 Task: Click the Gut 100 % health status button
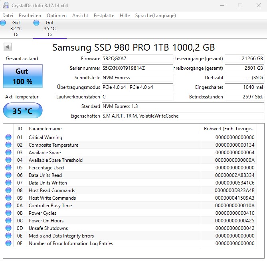coord(23,76)
